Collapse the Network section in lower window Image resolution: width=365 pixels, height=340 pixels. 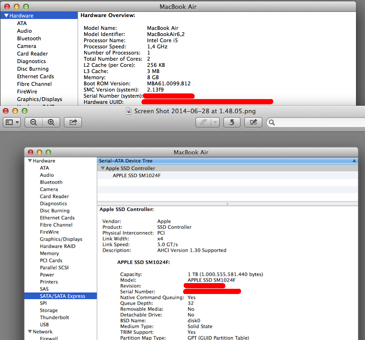tap(30, 331)
